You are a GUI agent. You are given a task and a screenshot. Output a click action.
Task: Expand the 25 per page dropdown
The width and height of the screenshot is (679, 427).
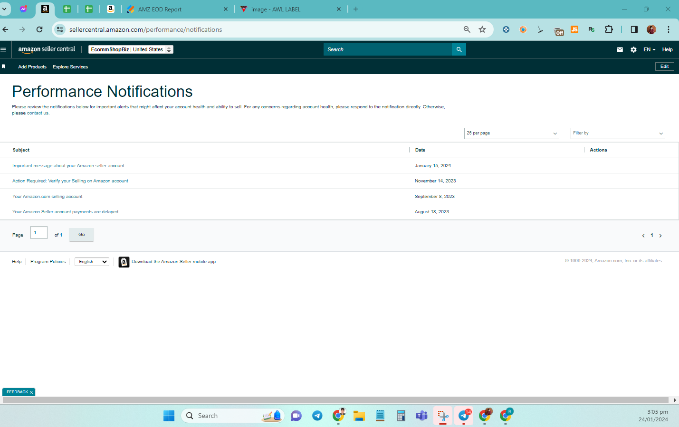[511, 133]
